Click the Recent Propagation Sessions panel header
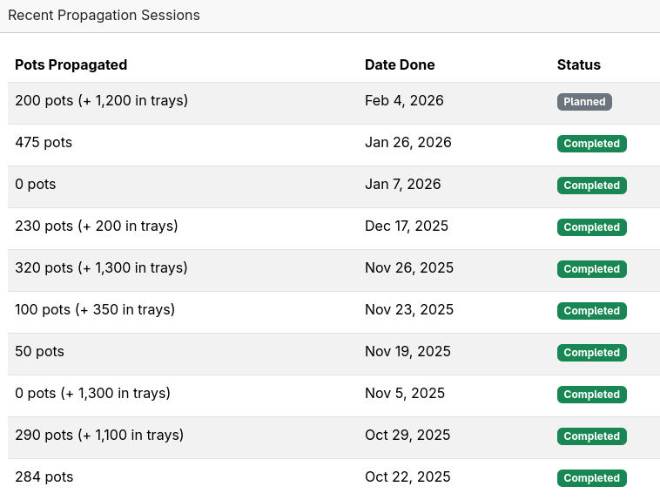This screenshot has width=660, height=500. [x=104, y=16]
